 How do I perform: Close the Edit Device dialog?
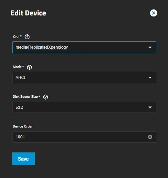click(x=154, y=13)
